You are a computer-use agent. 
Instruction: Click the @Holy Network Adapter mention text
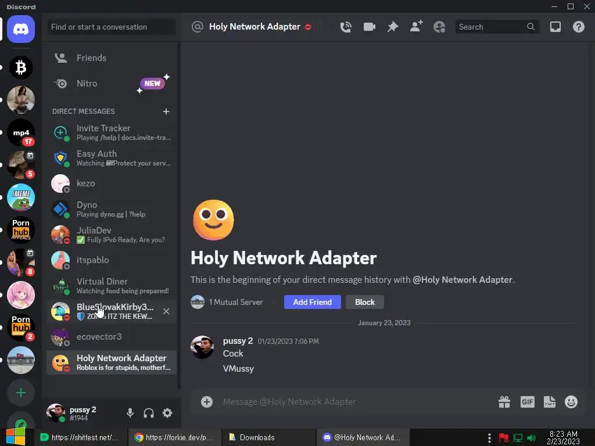pyautogui.click(x=463, y=280)
